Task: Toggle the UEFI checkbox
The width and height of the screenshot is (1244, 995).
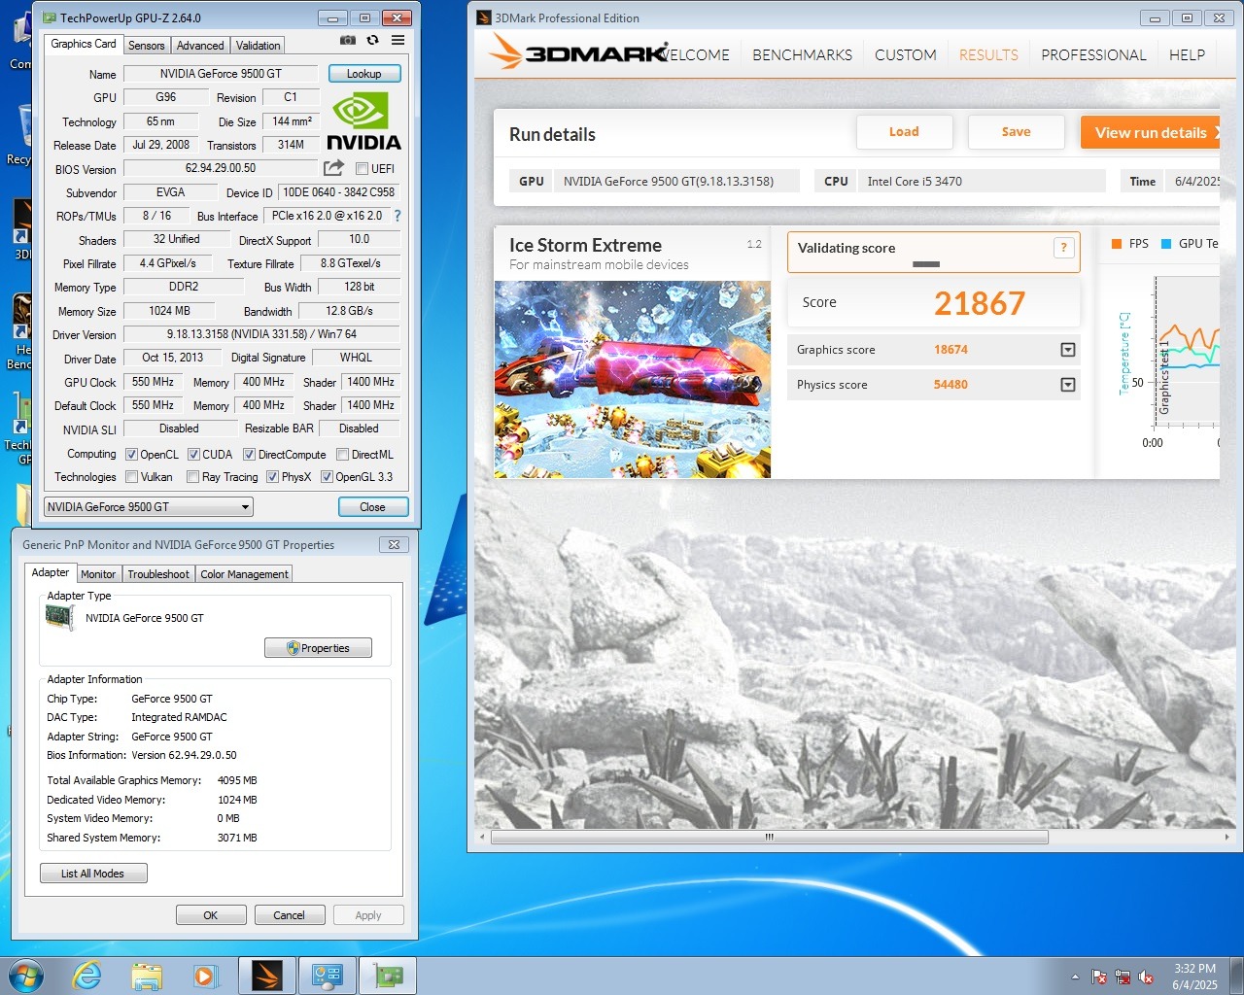Action: [362, 169]
